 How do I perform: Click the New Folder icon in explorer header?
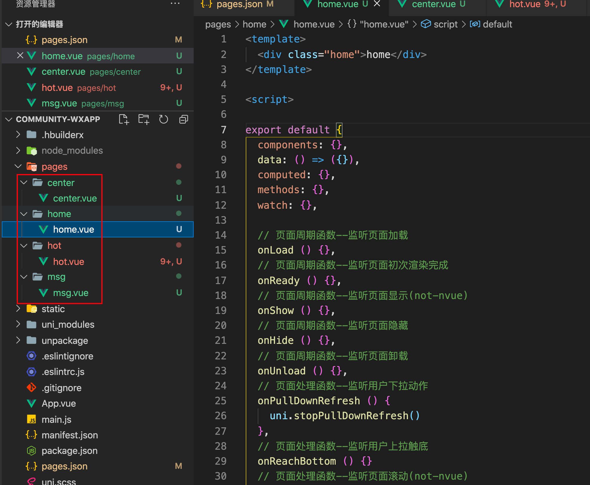pyautogui.click(x=143, y=120)
